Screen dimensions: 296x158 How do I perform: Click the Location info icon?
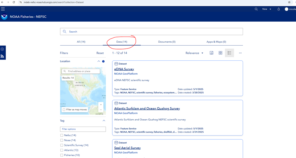(x=103, y=61)
